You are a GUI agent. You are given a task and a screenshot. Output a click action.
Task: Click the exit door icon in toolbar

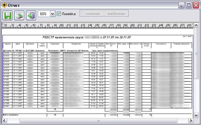point(31,15)
